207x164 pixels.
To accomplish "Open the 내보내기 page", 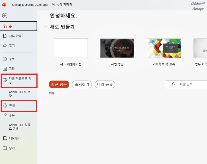I will (19, 138).
